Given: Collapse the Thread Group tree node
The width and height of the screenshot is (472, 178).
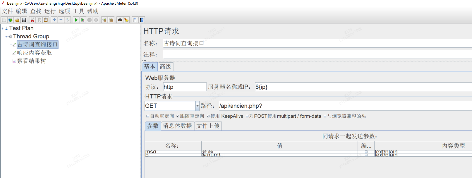Looking at the screenshot, I should [6, 37].
